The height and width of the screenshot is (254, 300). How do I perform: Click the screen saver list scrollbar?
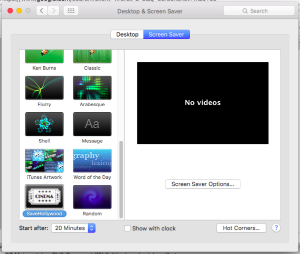point(119,178)
